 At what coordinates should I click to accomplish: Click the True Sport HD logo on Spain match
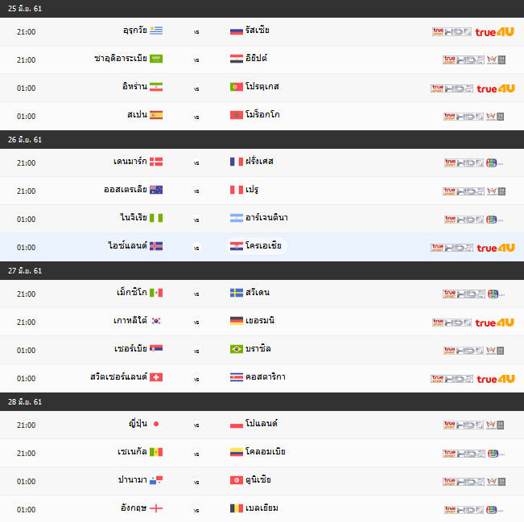[464, 117]
